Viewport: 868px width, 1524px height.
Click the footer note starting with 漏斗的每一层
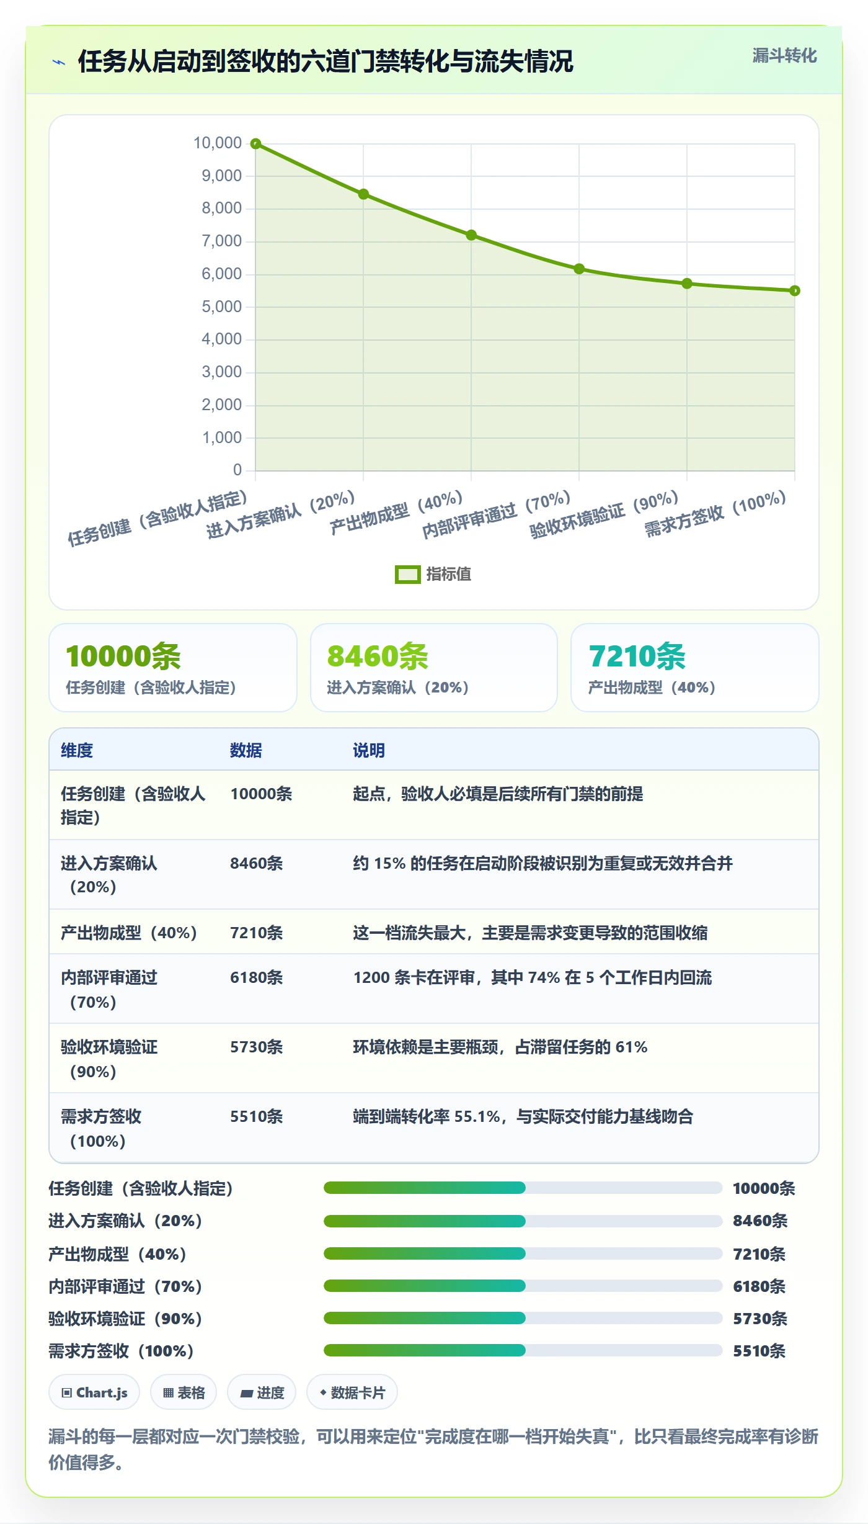(433, 1449)
